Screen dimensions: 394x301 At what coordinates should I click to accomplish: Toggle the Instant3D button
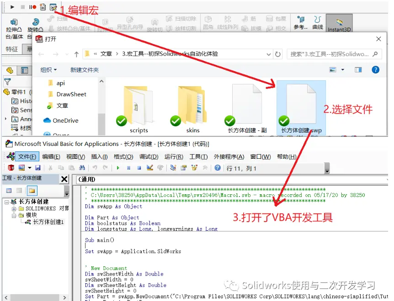point(339,23)
